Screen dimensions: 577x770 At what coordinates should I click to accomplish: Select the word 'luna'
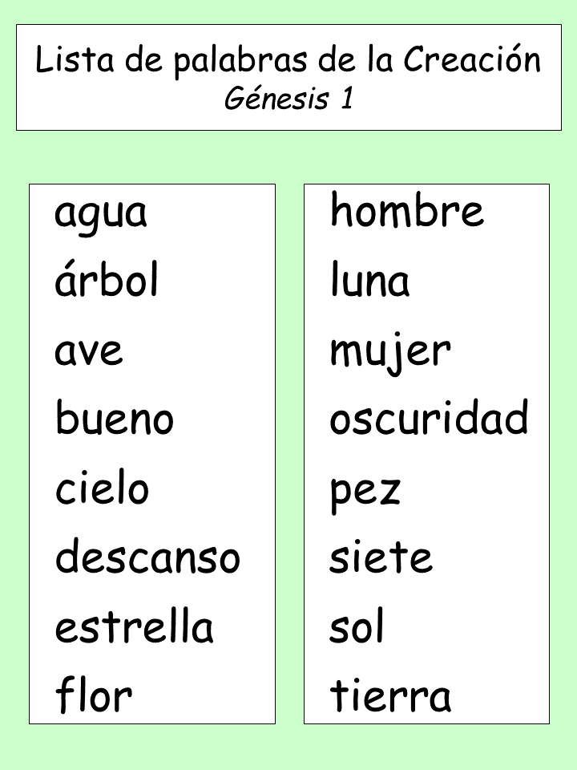[370, 279]
